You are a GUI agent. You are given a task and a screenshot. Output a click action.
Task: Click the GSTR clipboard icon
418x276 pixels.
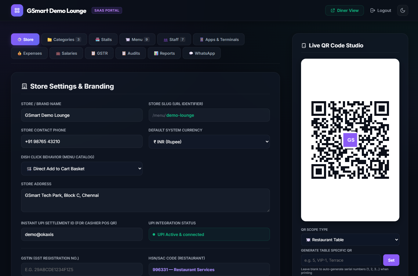click(93, 53)
